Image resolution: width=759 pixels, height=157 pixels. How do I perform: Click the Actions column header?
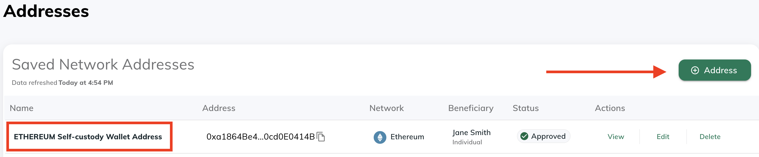click(x=610, y=108)
